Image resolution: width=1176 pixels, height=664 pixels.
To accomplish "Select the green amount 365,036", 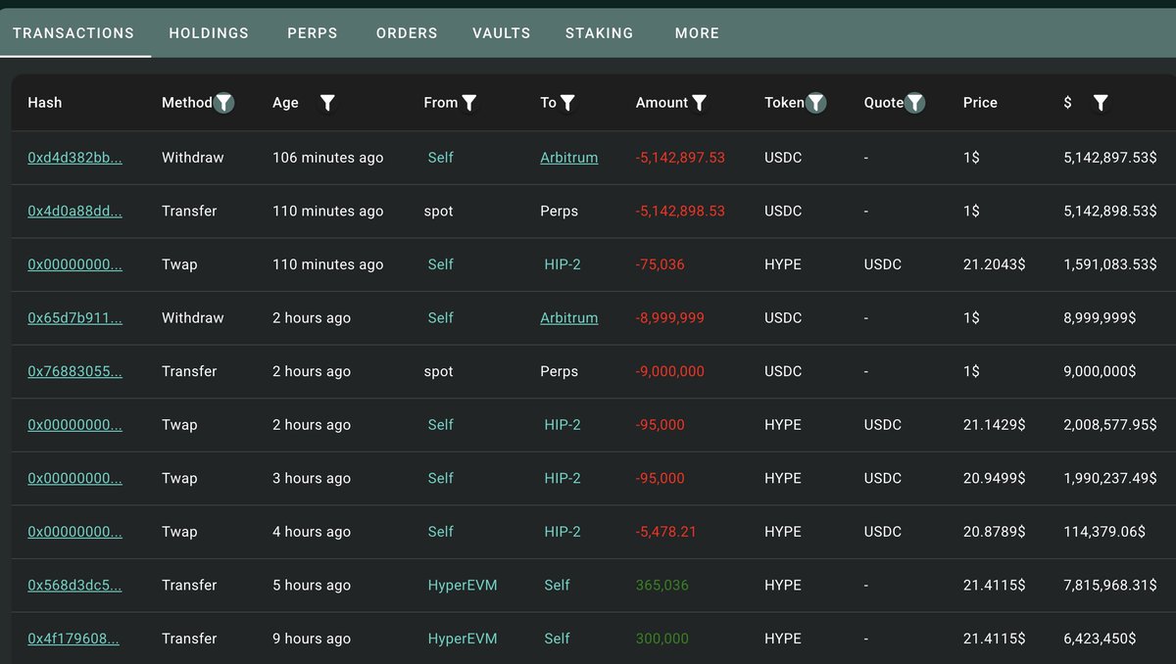I will [662, 585].
